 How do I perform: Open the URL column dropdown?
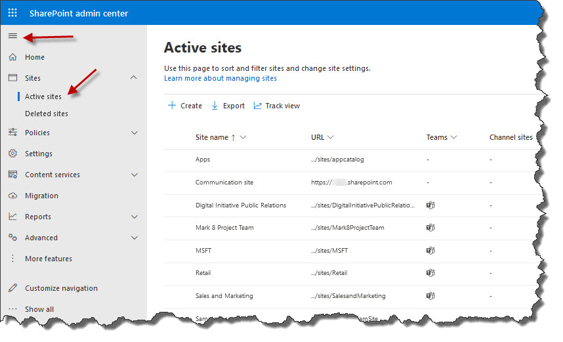coord(331,137)
